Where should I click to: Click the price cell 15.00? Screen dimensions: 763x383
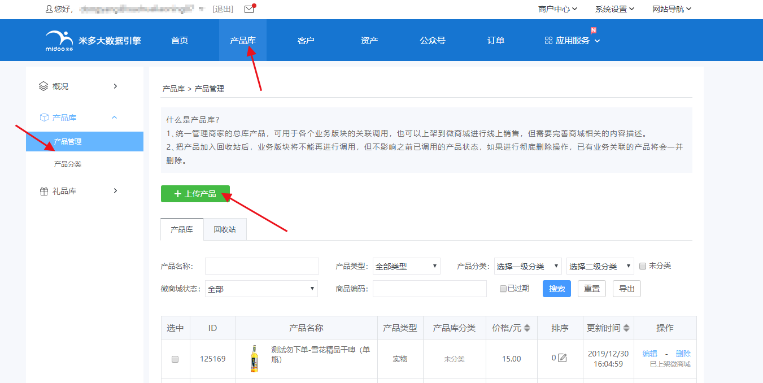tap(512, 359)
